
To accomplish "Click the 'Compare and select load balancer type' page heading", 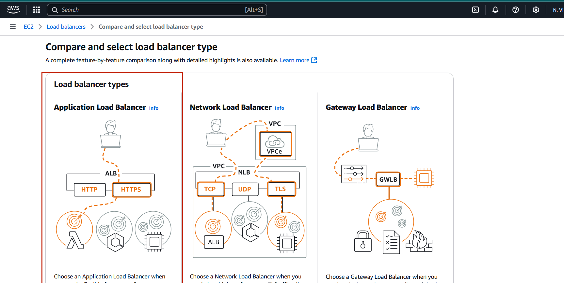I will (131, 47).
